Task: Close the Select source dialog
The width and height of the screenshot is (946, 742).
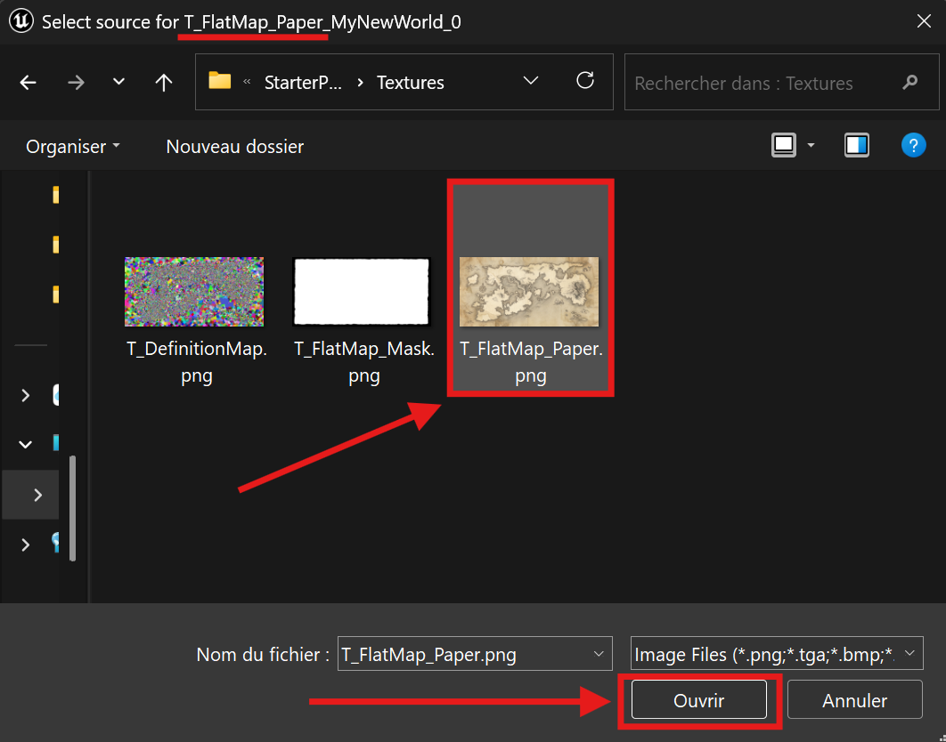Action: (x=924, y=21)
